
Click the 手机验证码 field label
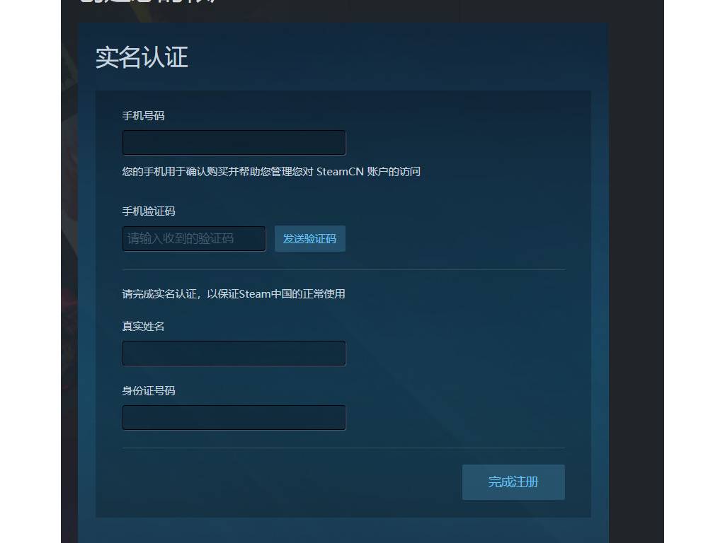pos(149,211)
